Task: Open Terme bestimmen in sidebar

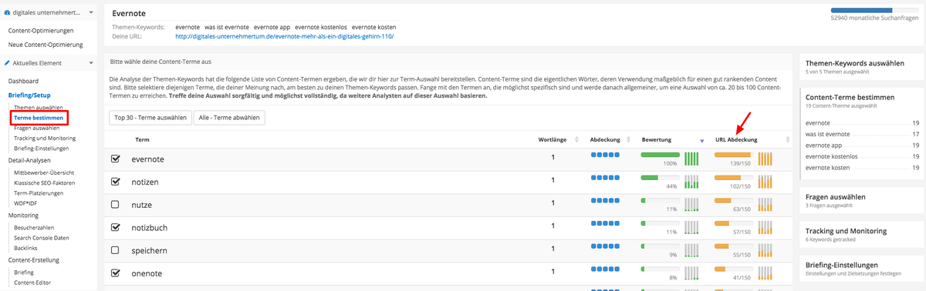Action: tap(39, 118)
